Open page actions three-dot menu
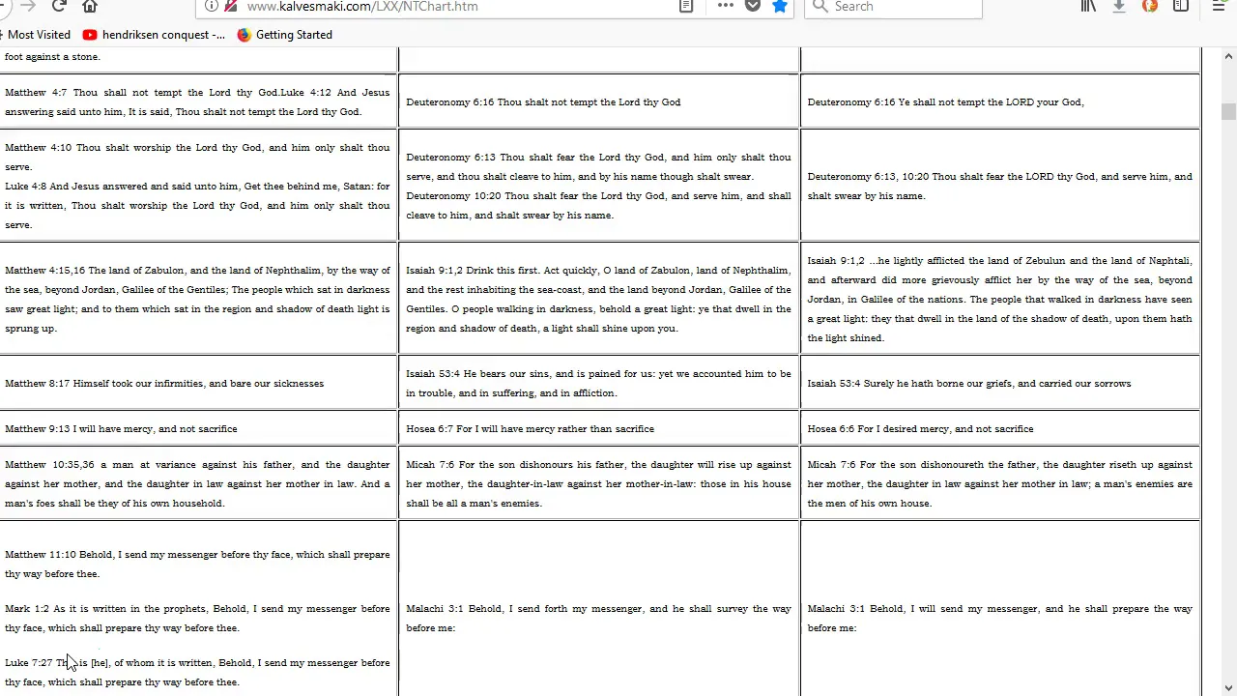 [x=726, y=6]
